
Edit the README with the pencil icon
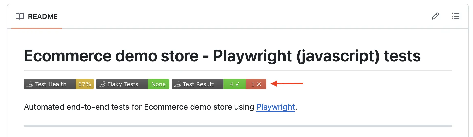[x=435, y=16]
